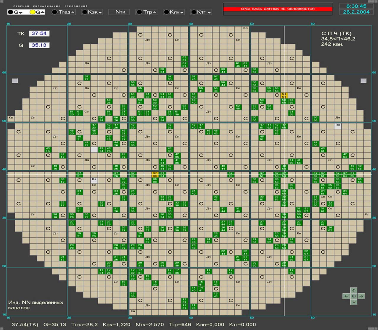Click the TK channel field showing 37-54
378x330 pixels.
[39, 33]
